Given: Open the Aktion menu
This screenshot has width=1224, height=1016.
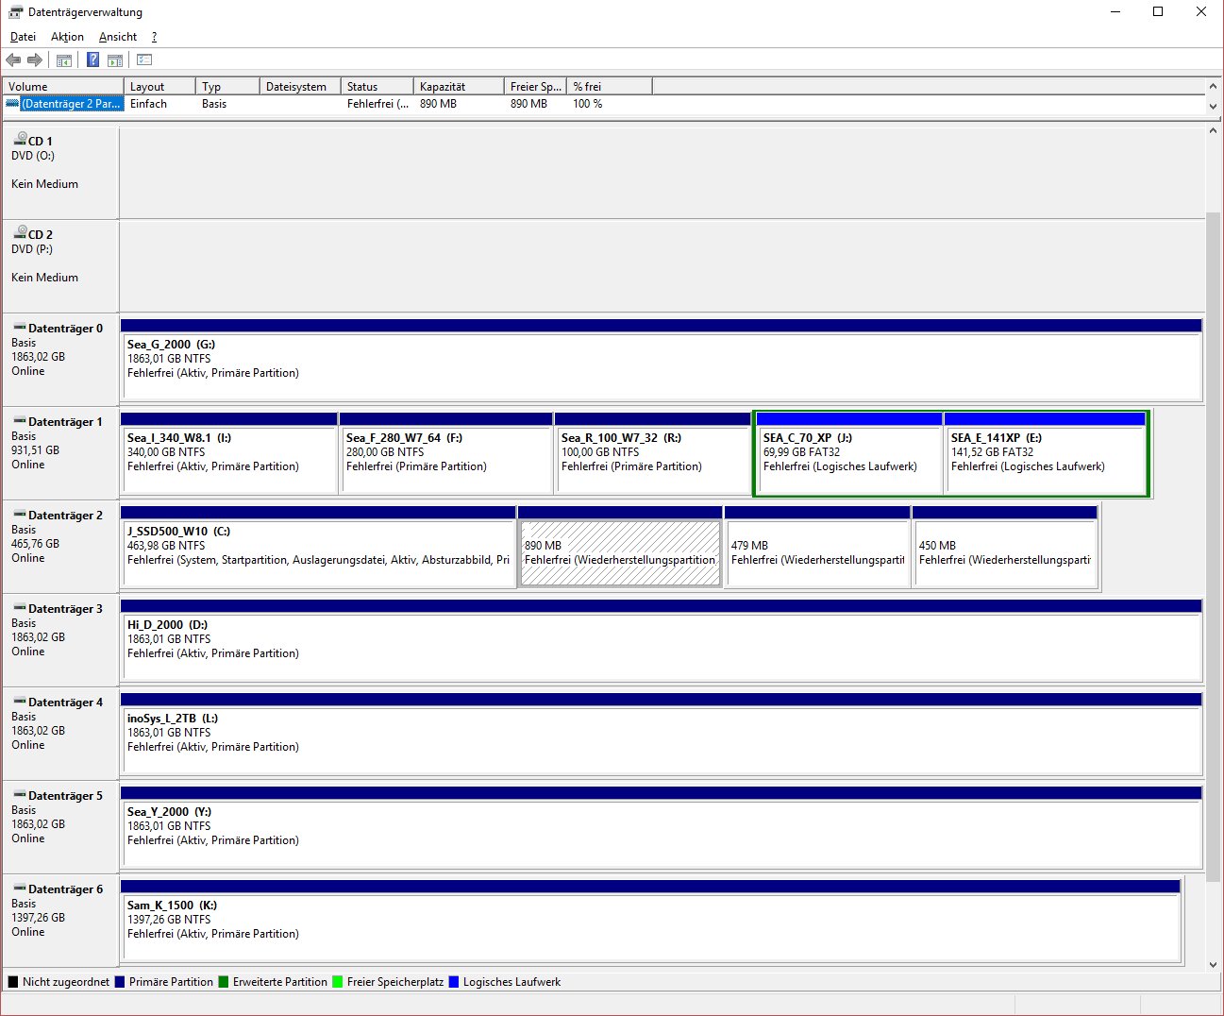Looking at the screenshot, I should (67, 37).
